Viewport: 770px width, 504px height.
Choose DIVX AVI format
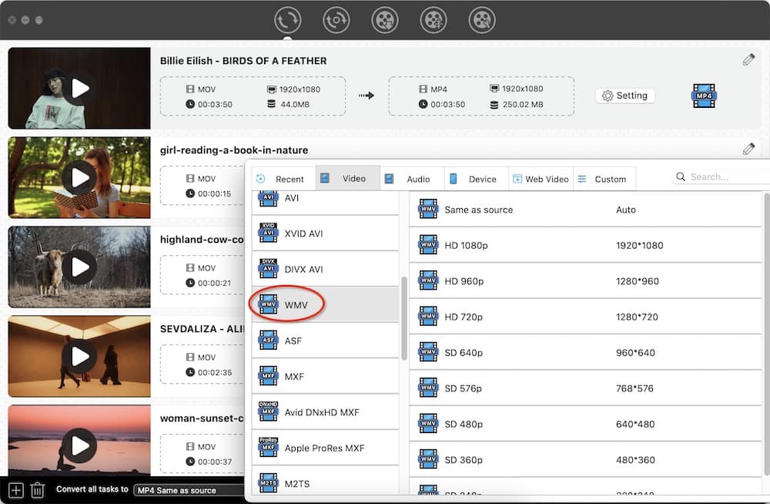point(325,269)
